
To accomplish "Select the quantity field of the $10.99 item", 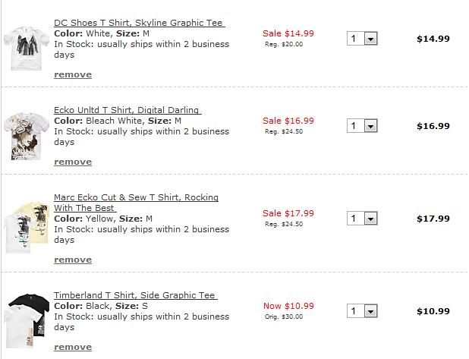I will click(362, 311).
